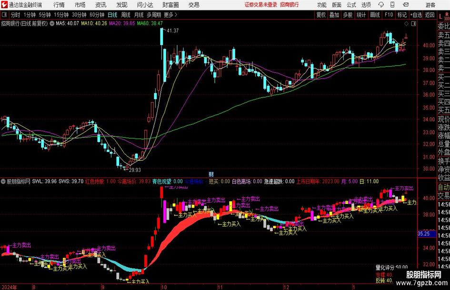Click the 总量 row in right panel
The width and height of the screenshot is (450, 290).
point(444,144)
